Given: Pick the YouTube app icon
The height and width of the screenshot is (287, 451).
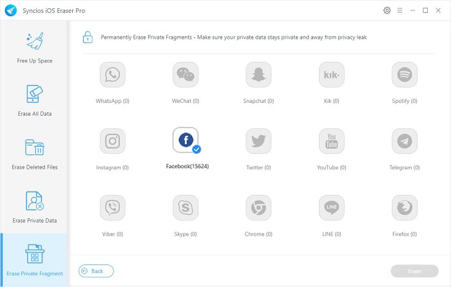Looking at the screenshot, I should coord(332,141).
